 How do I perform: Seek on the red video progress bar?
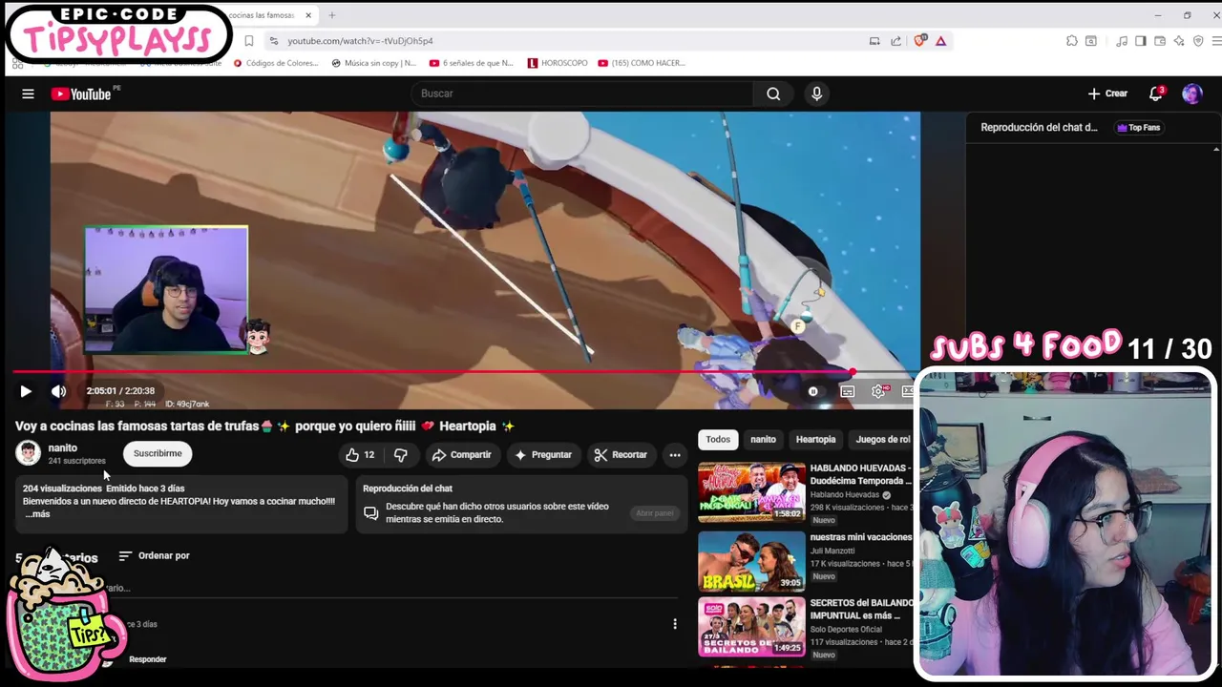[x=466, y=372]
